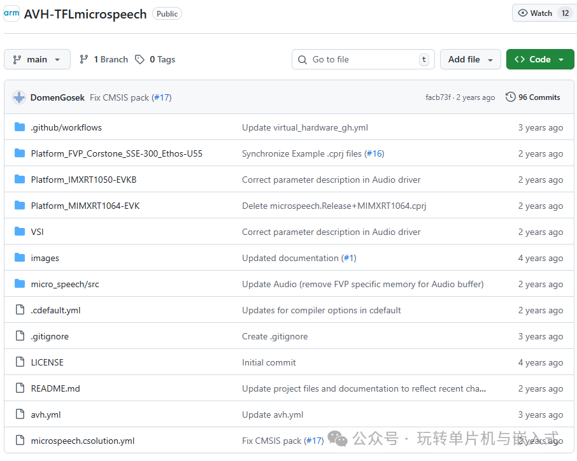Screen dimensions: 577x461
Task: Open pull request link #16
Action: coord(374,154)
